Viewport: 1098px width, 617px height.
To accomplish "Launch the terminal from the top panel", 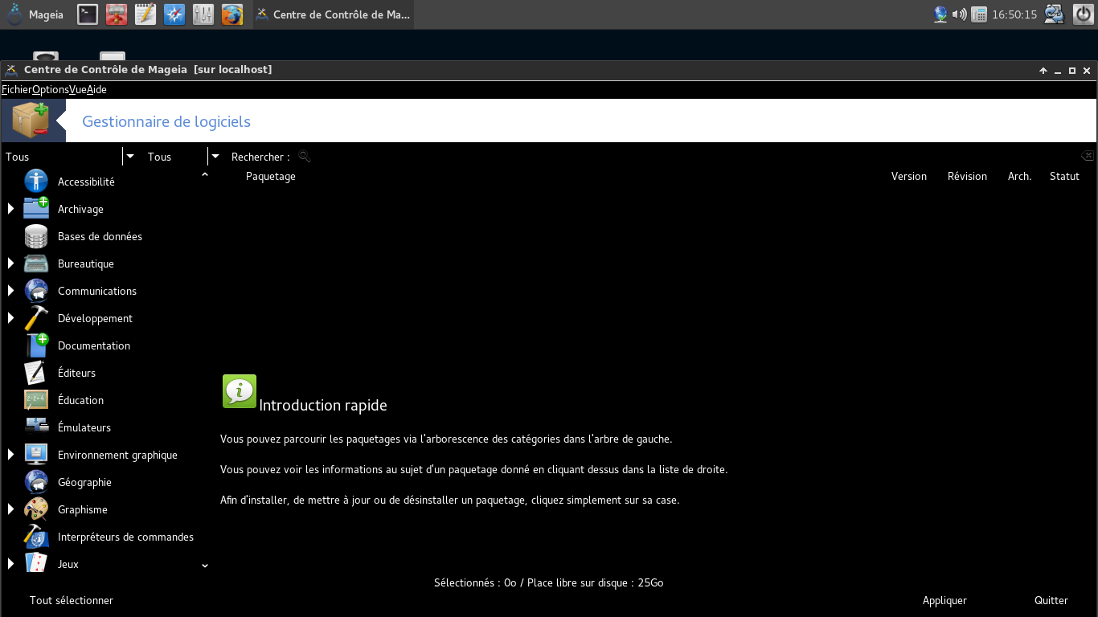I will click(x=88, y=14).
